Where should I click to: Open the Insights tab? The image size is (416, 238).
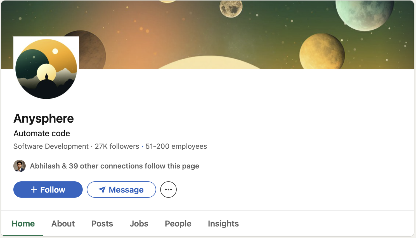pyautogui.click(x=223, y=223)
